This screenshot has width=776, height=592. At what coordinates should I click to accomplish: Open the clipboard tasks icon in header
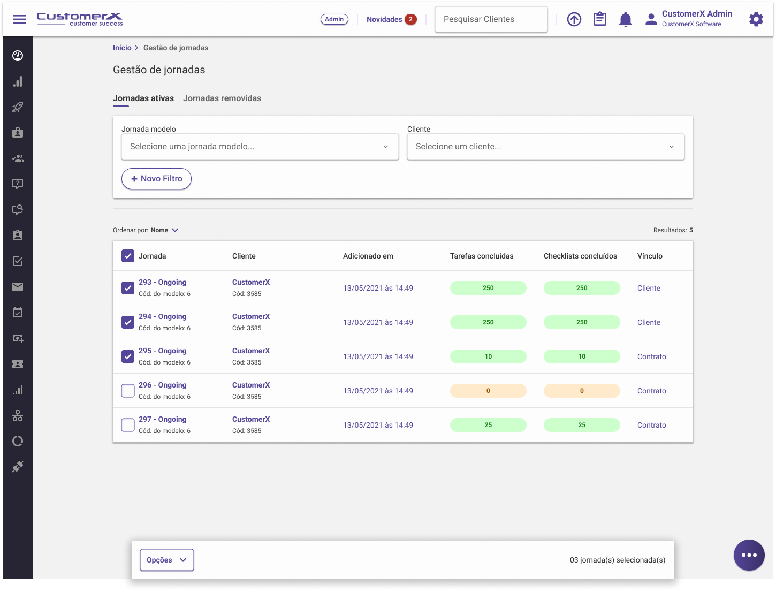coord(599,19)
